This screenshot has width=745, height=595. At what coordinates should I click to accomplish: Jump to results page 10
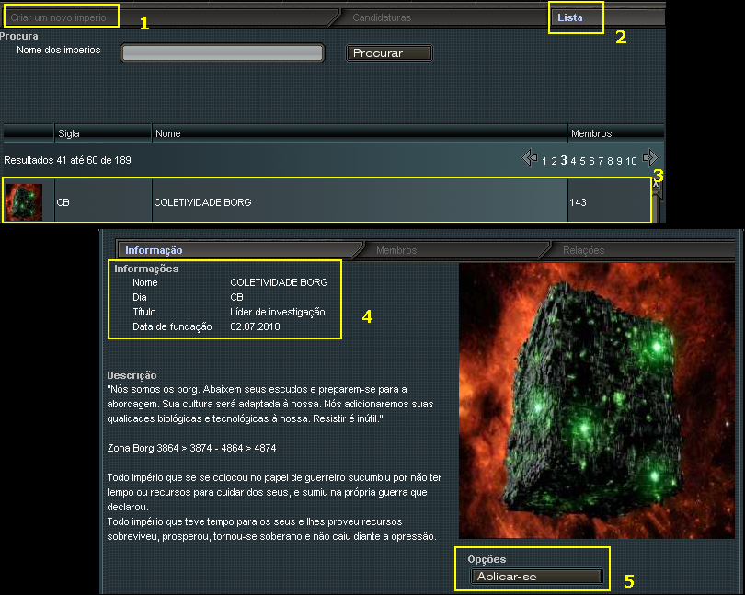tap(632, 161)
